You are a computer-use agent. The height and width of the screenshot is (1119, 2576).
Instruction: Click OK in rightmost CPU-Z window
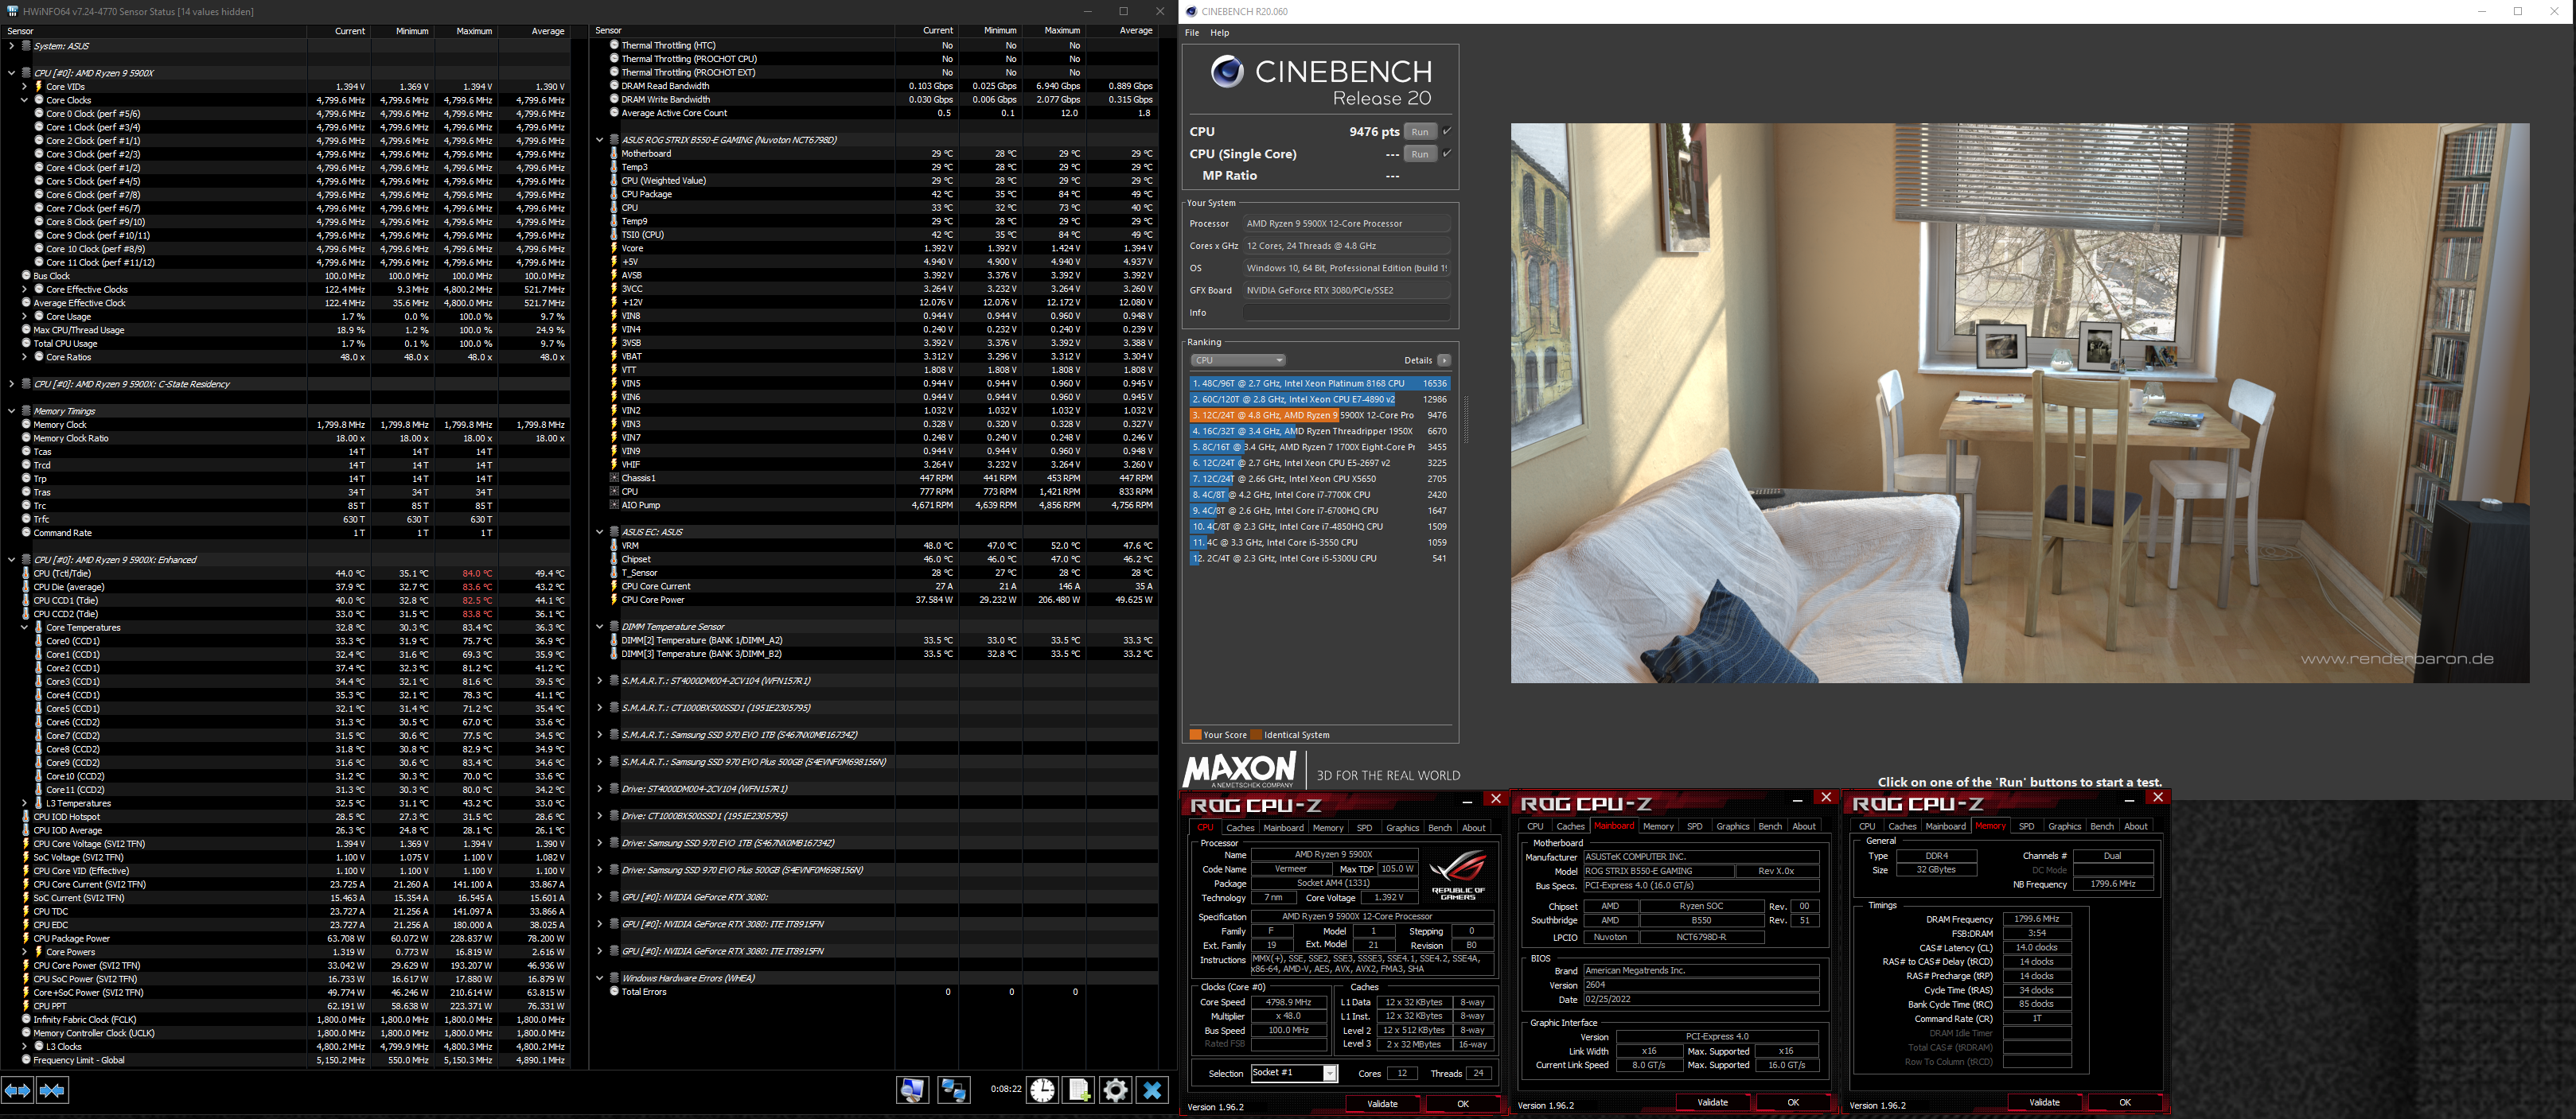2125,1102
